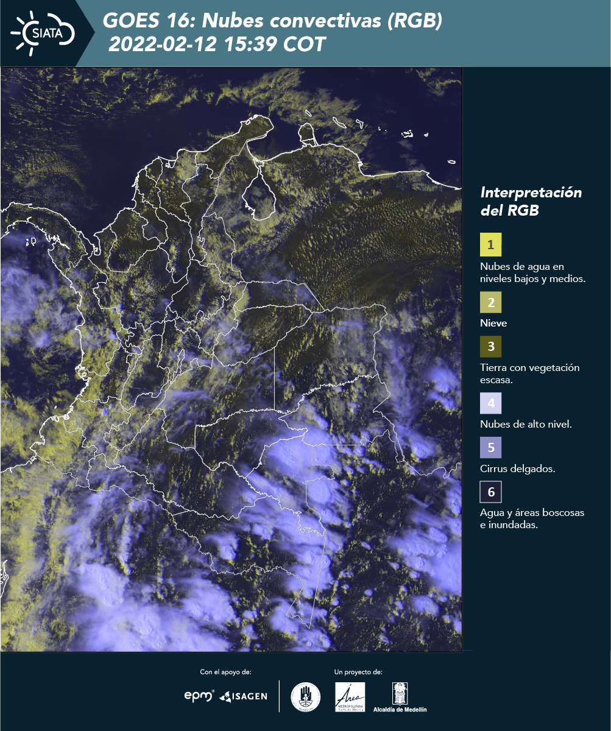This screenshot has height=731, width=611.
Task: Click the GOES 16 satellite map image
Action: click(231, 359)
